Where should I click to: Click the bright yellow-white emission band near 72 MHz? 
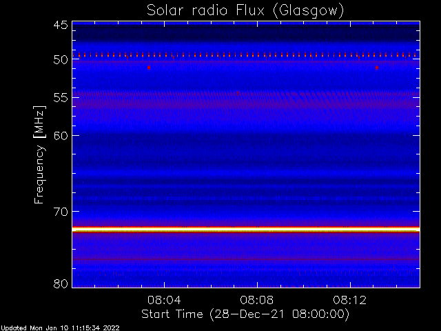246,230
